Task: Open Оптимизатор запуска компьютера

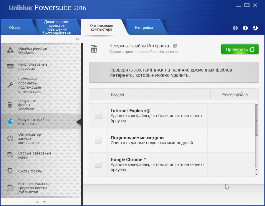Action: tap(41, 138)
